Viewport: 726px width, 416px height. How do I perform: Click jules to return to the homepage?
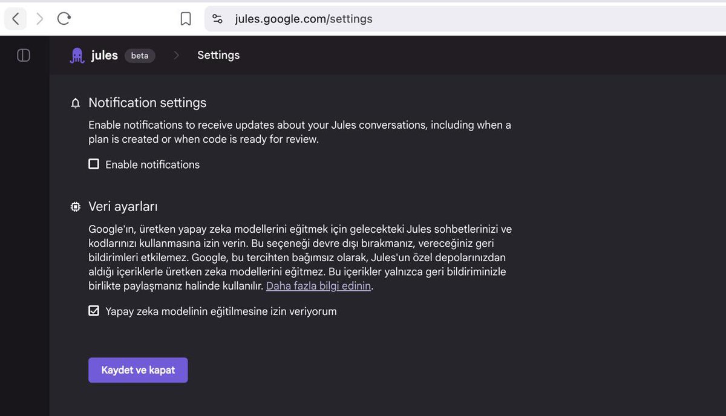click(103, 54)
